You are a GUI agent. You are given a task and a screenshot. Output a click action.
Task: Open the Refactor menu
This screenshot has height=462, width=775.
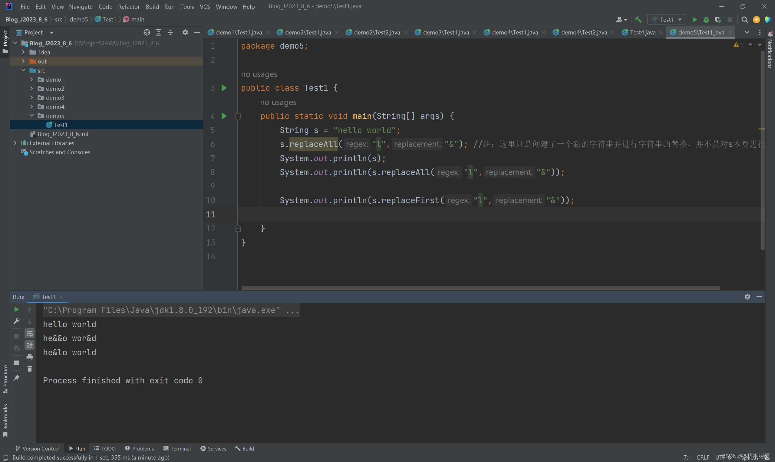pyautogui.click(x=129, y=7)
